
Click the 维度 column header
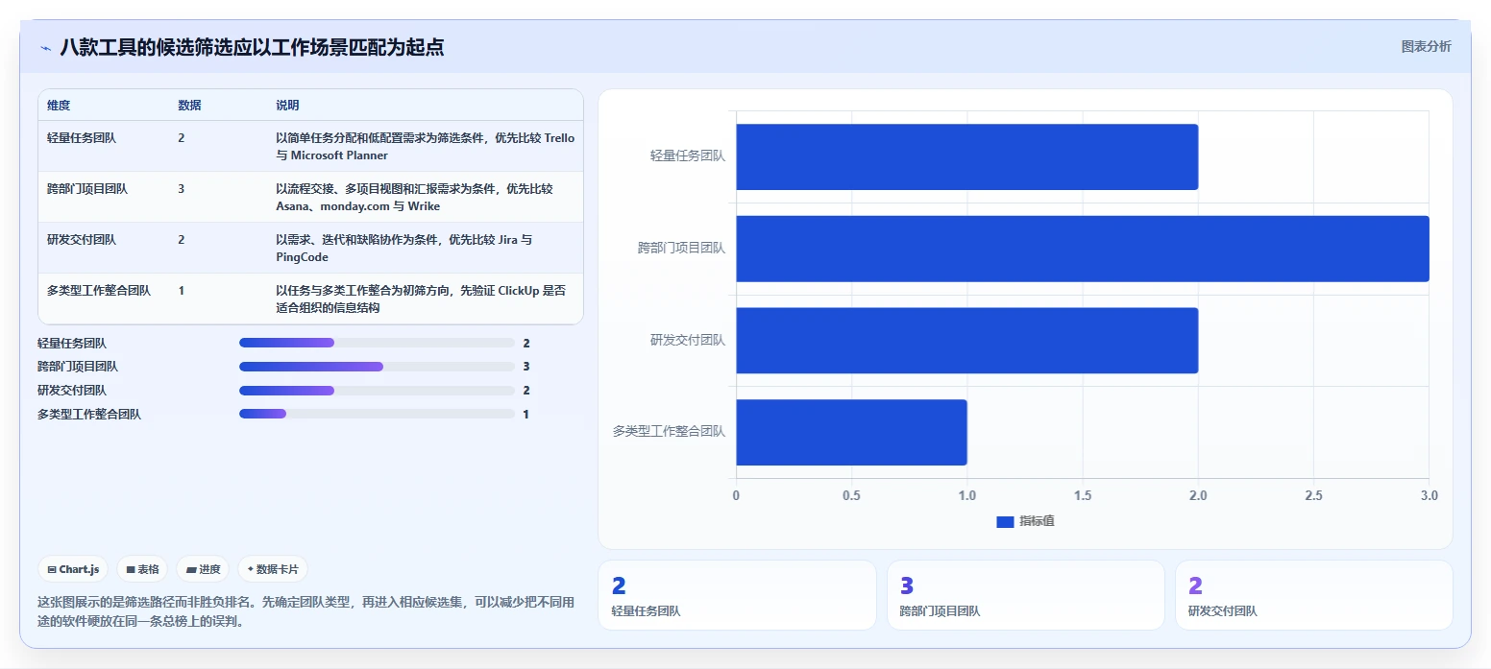click(x=59, y=106)
